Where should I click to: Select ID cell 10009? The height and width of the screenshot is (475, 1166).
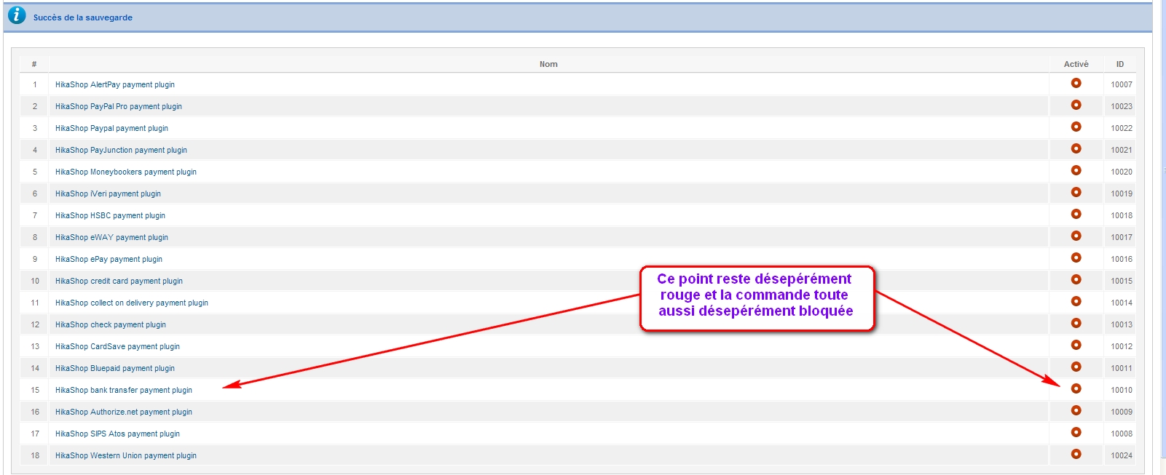[1122, 412]
